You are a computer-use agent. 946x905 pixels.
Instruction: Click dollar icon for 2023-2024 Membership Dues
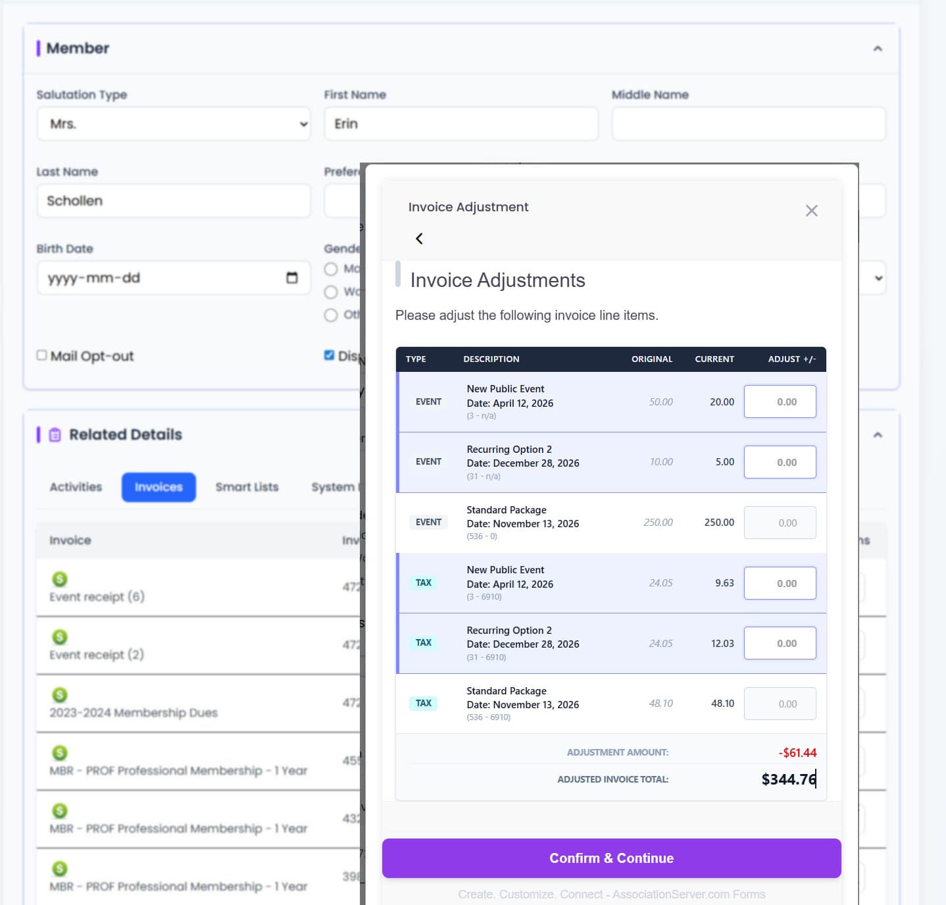[x=60, y=694]
